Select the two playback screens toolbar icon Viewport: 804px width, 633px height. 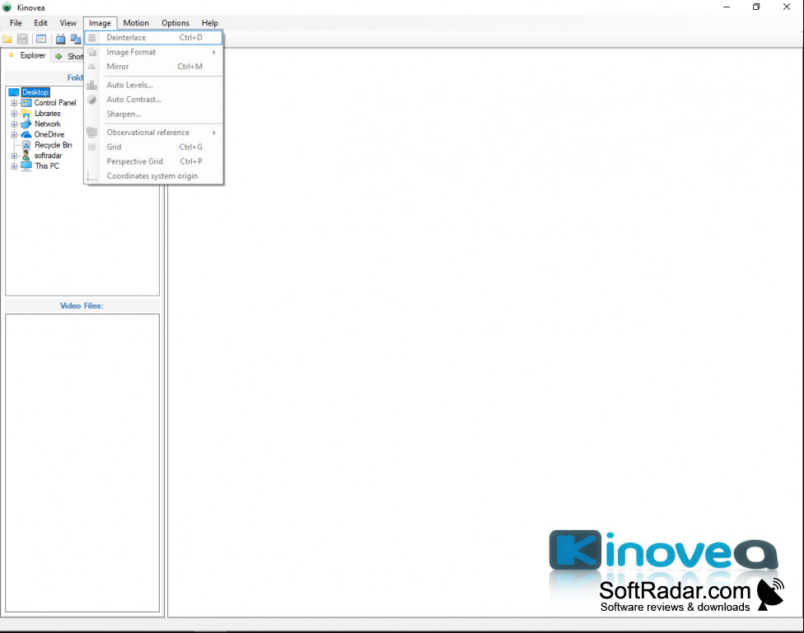click(76, 39)
